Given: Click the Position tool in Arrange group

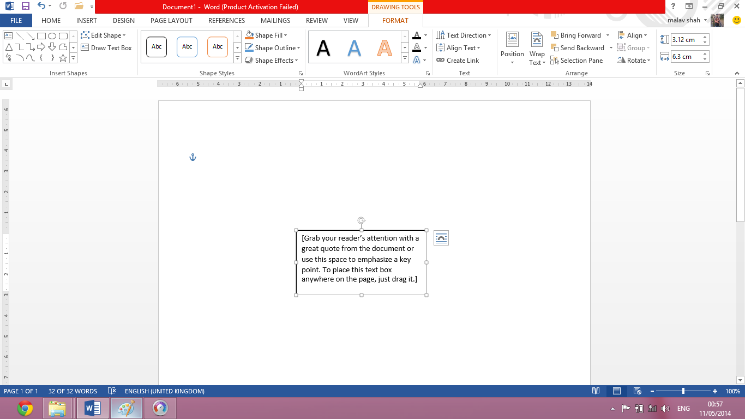Looking at the screenshot, I should tap(512, 48).
